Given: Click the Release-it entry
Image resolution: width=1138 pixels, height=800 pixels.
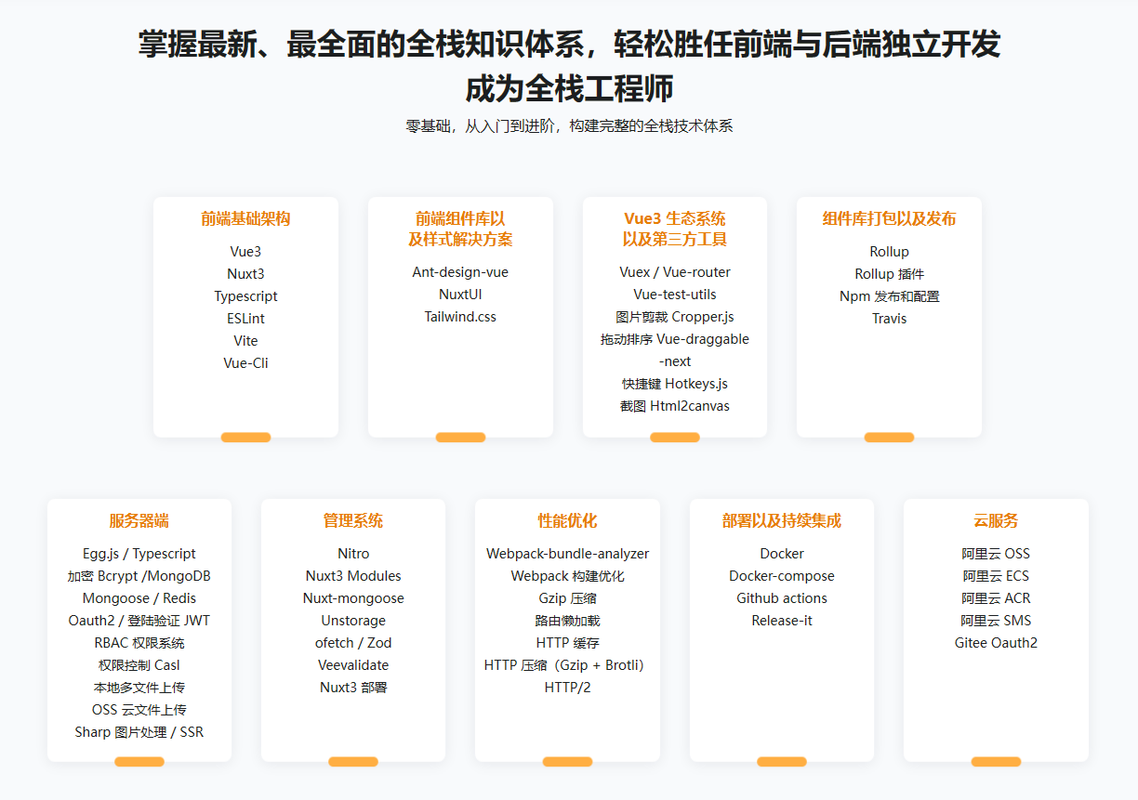Looking at the screenshot, I should 782,621.
